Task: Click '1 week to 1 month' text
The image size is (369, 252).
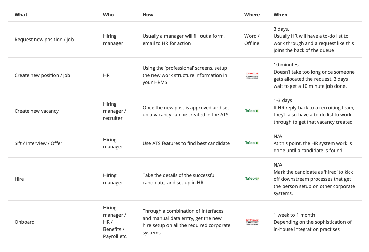Action: 294,215
